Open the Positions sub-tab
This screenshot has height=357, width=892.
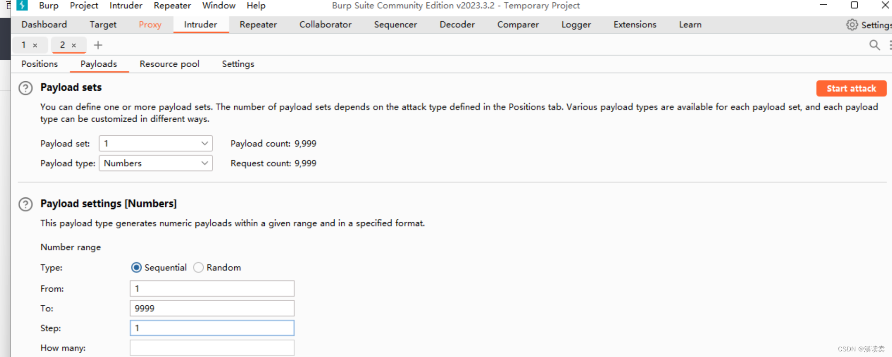tap(39, 64)
